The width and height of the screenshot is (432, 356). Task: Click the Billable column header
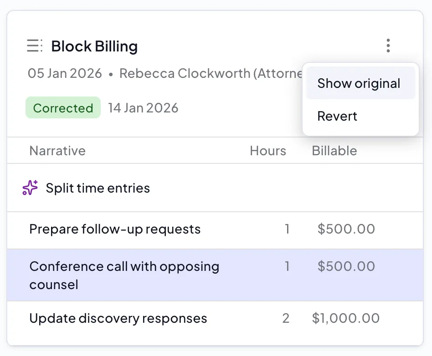pos(334,151)
